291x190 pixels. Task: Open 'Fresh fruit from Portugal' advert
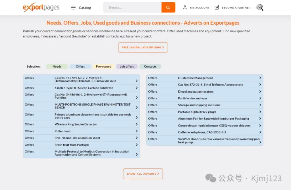72,145
